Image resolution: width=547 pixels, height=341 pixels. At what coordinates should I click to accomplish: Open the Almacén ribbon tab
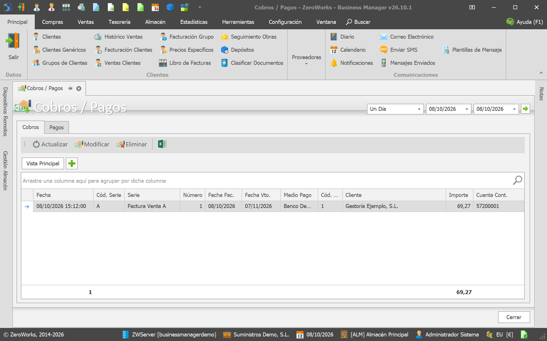[155, 22]
